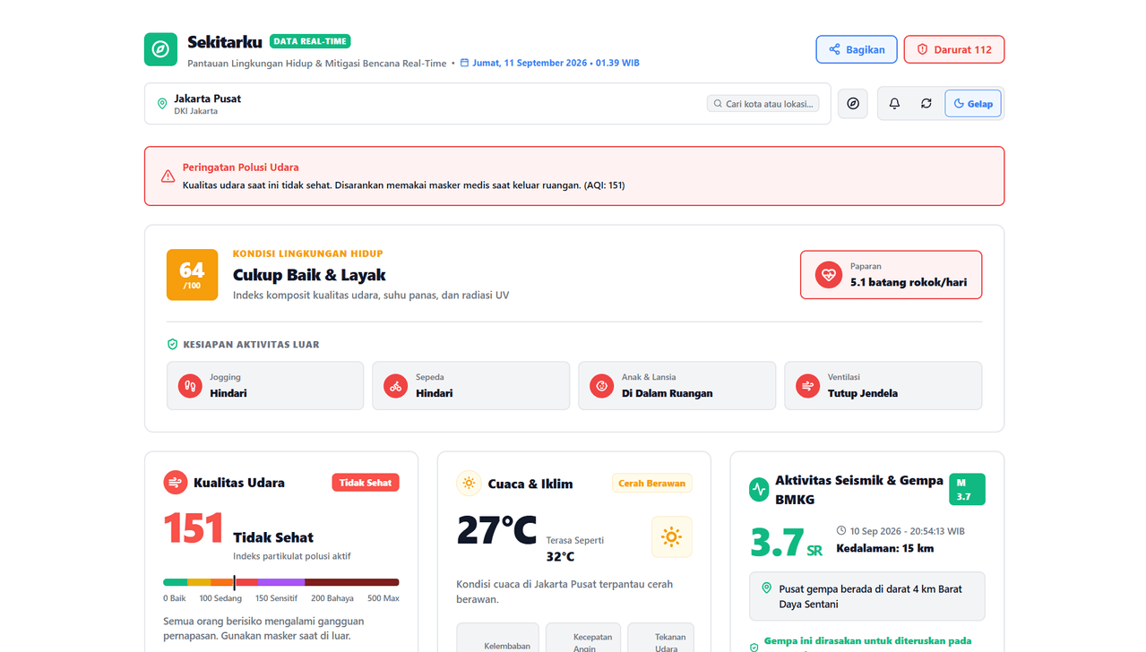Click the seismic activity pulse icon
The height and width of the screenshot is (652, 1146).
click(760, 490)
